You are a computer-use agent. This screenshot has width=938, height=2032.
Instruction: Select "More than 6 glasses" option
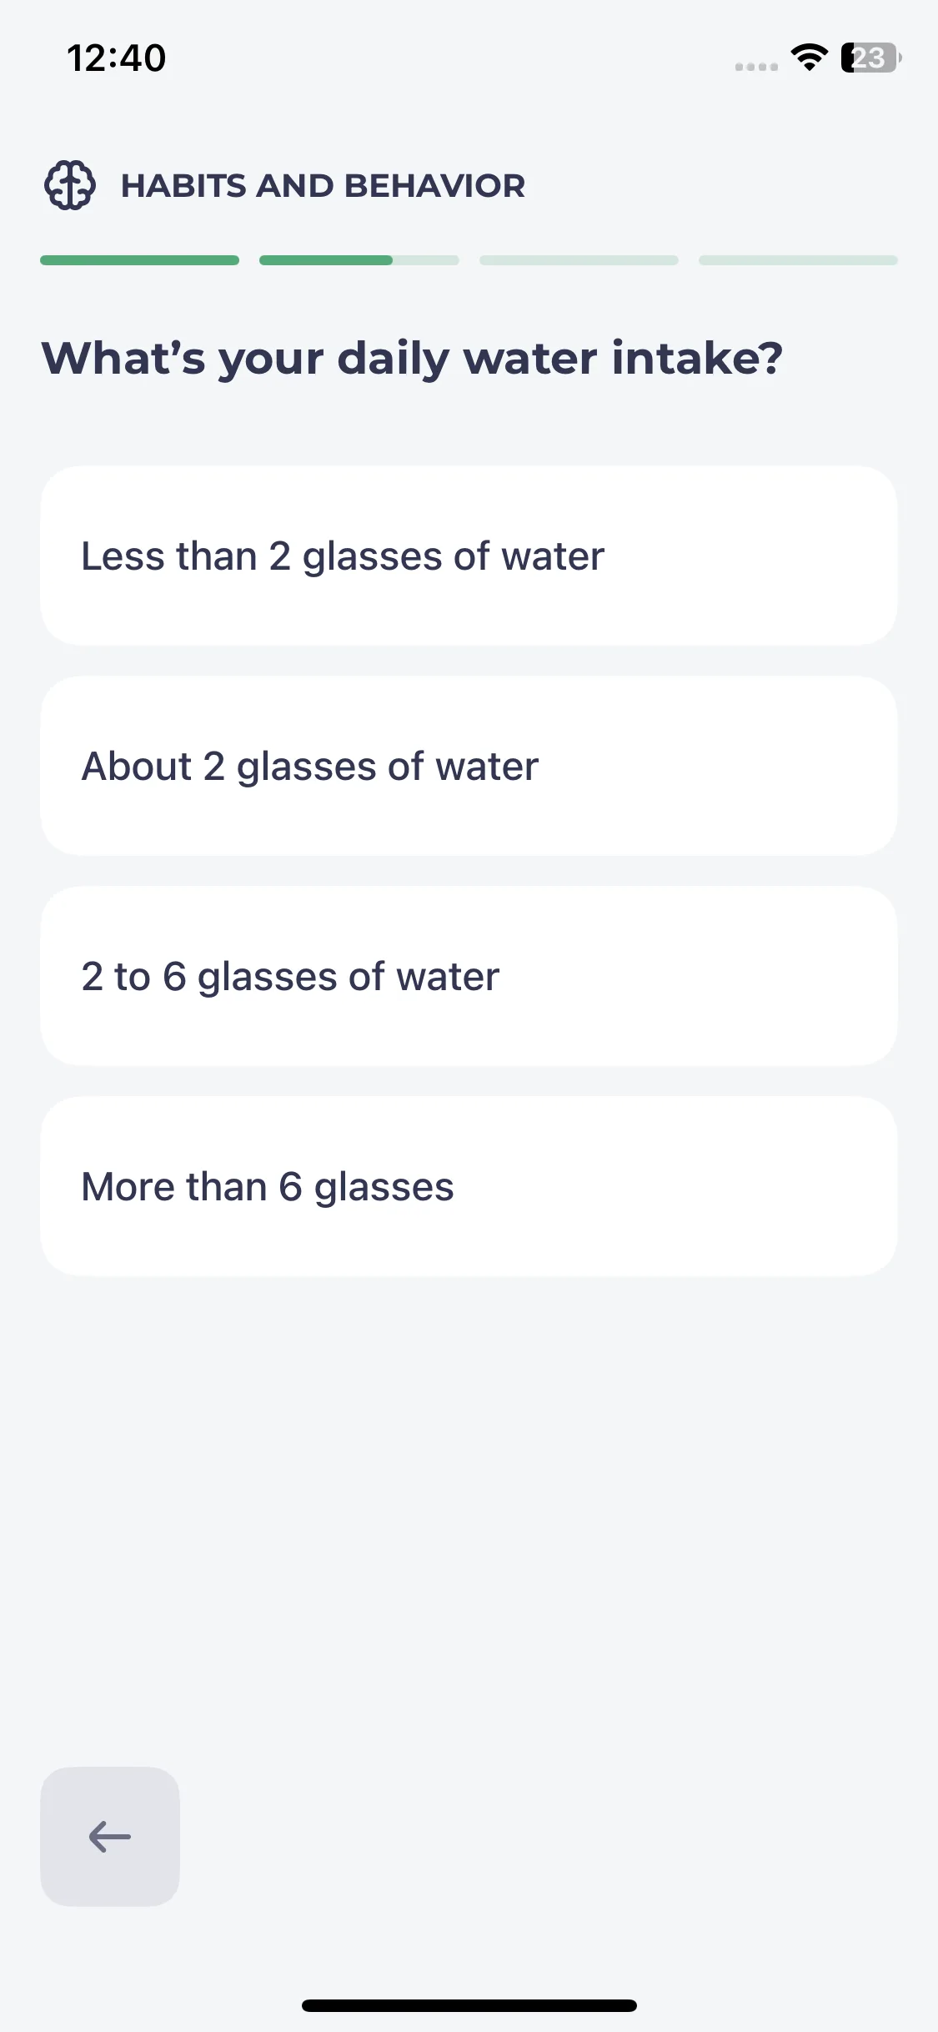coord(469,1186)
